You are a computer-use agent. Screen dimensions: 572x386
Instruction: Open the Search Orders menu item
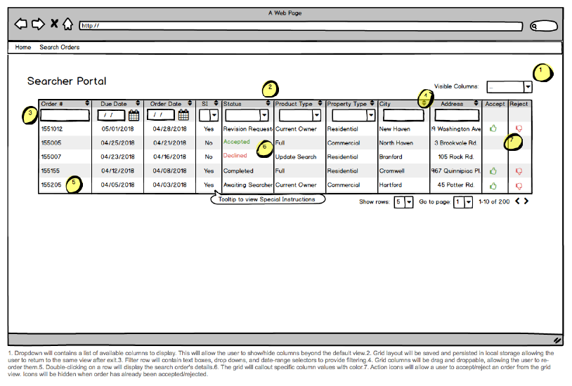(60, 47)
